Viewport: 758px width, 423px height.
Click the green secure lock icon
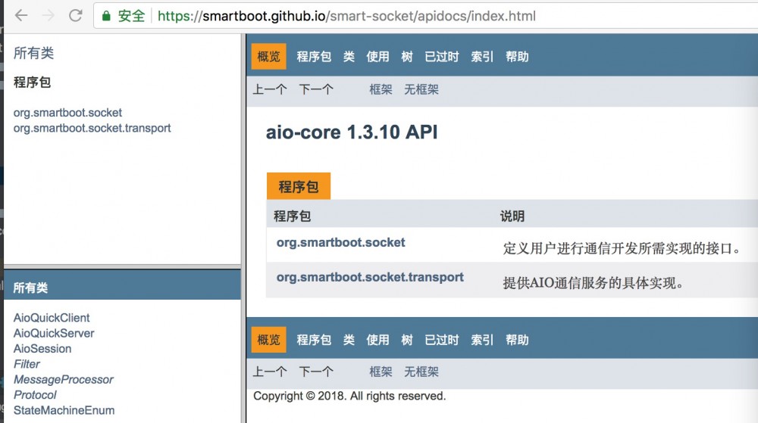point(106,16)
